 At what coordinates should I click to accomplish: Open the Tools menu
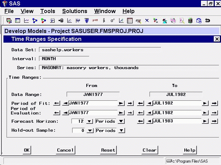click(x=47, y=11)
